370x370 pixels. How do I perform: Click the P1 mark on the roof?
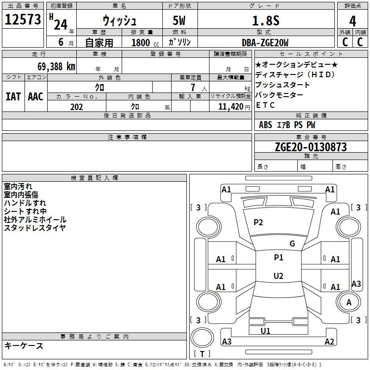click(278, 258)
